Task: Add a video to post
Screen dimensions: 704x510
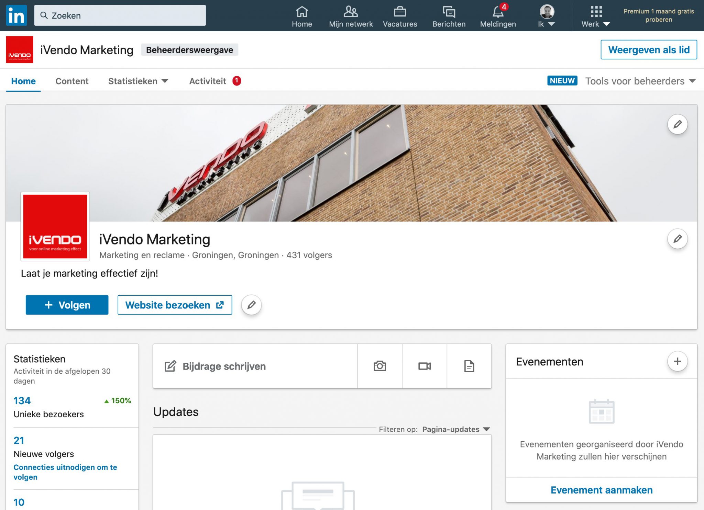Action: point(424,366)
